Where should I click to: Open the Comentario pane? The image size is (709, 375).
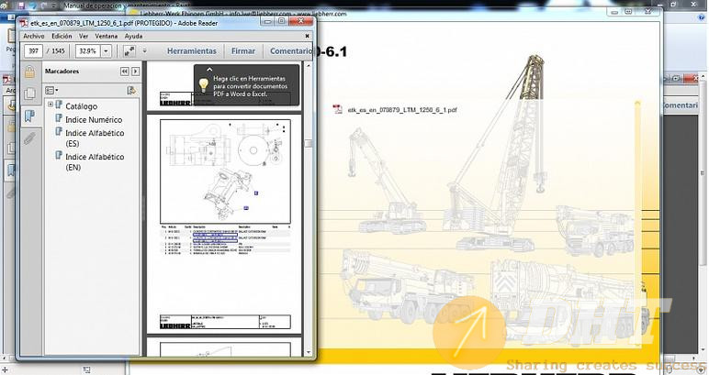(291, 51)
